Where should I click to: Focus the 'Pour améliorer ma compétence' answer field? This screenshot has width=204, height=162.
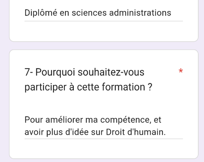(x=104, y=126)
